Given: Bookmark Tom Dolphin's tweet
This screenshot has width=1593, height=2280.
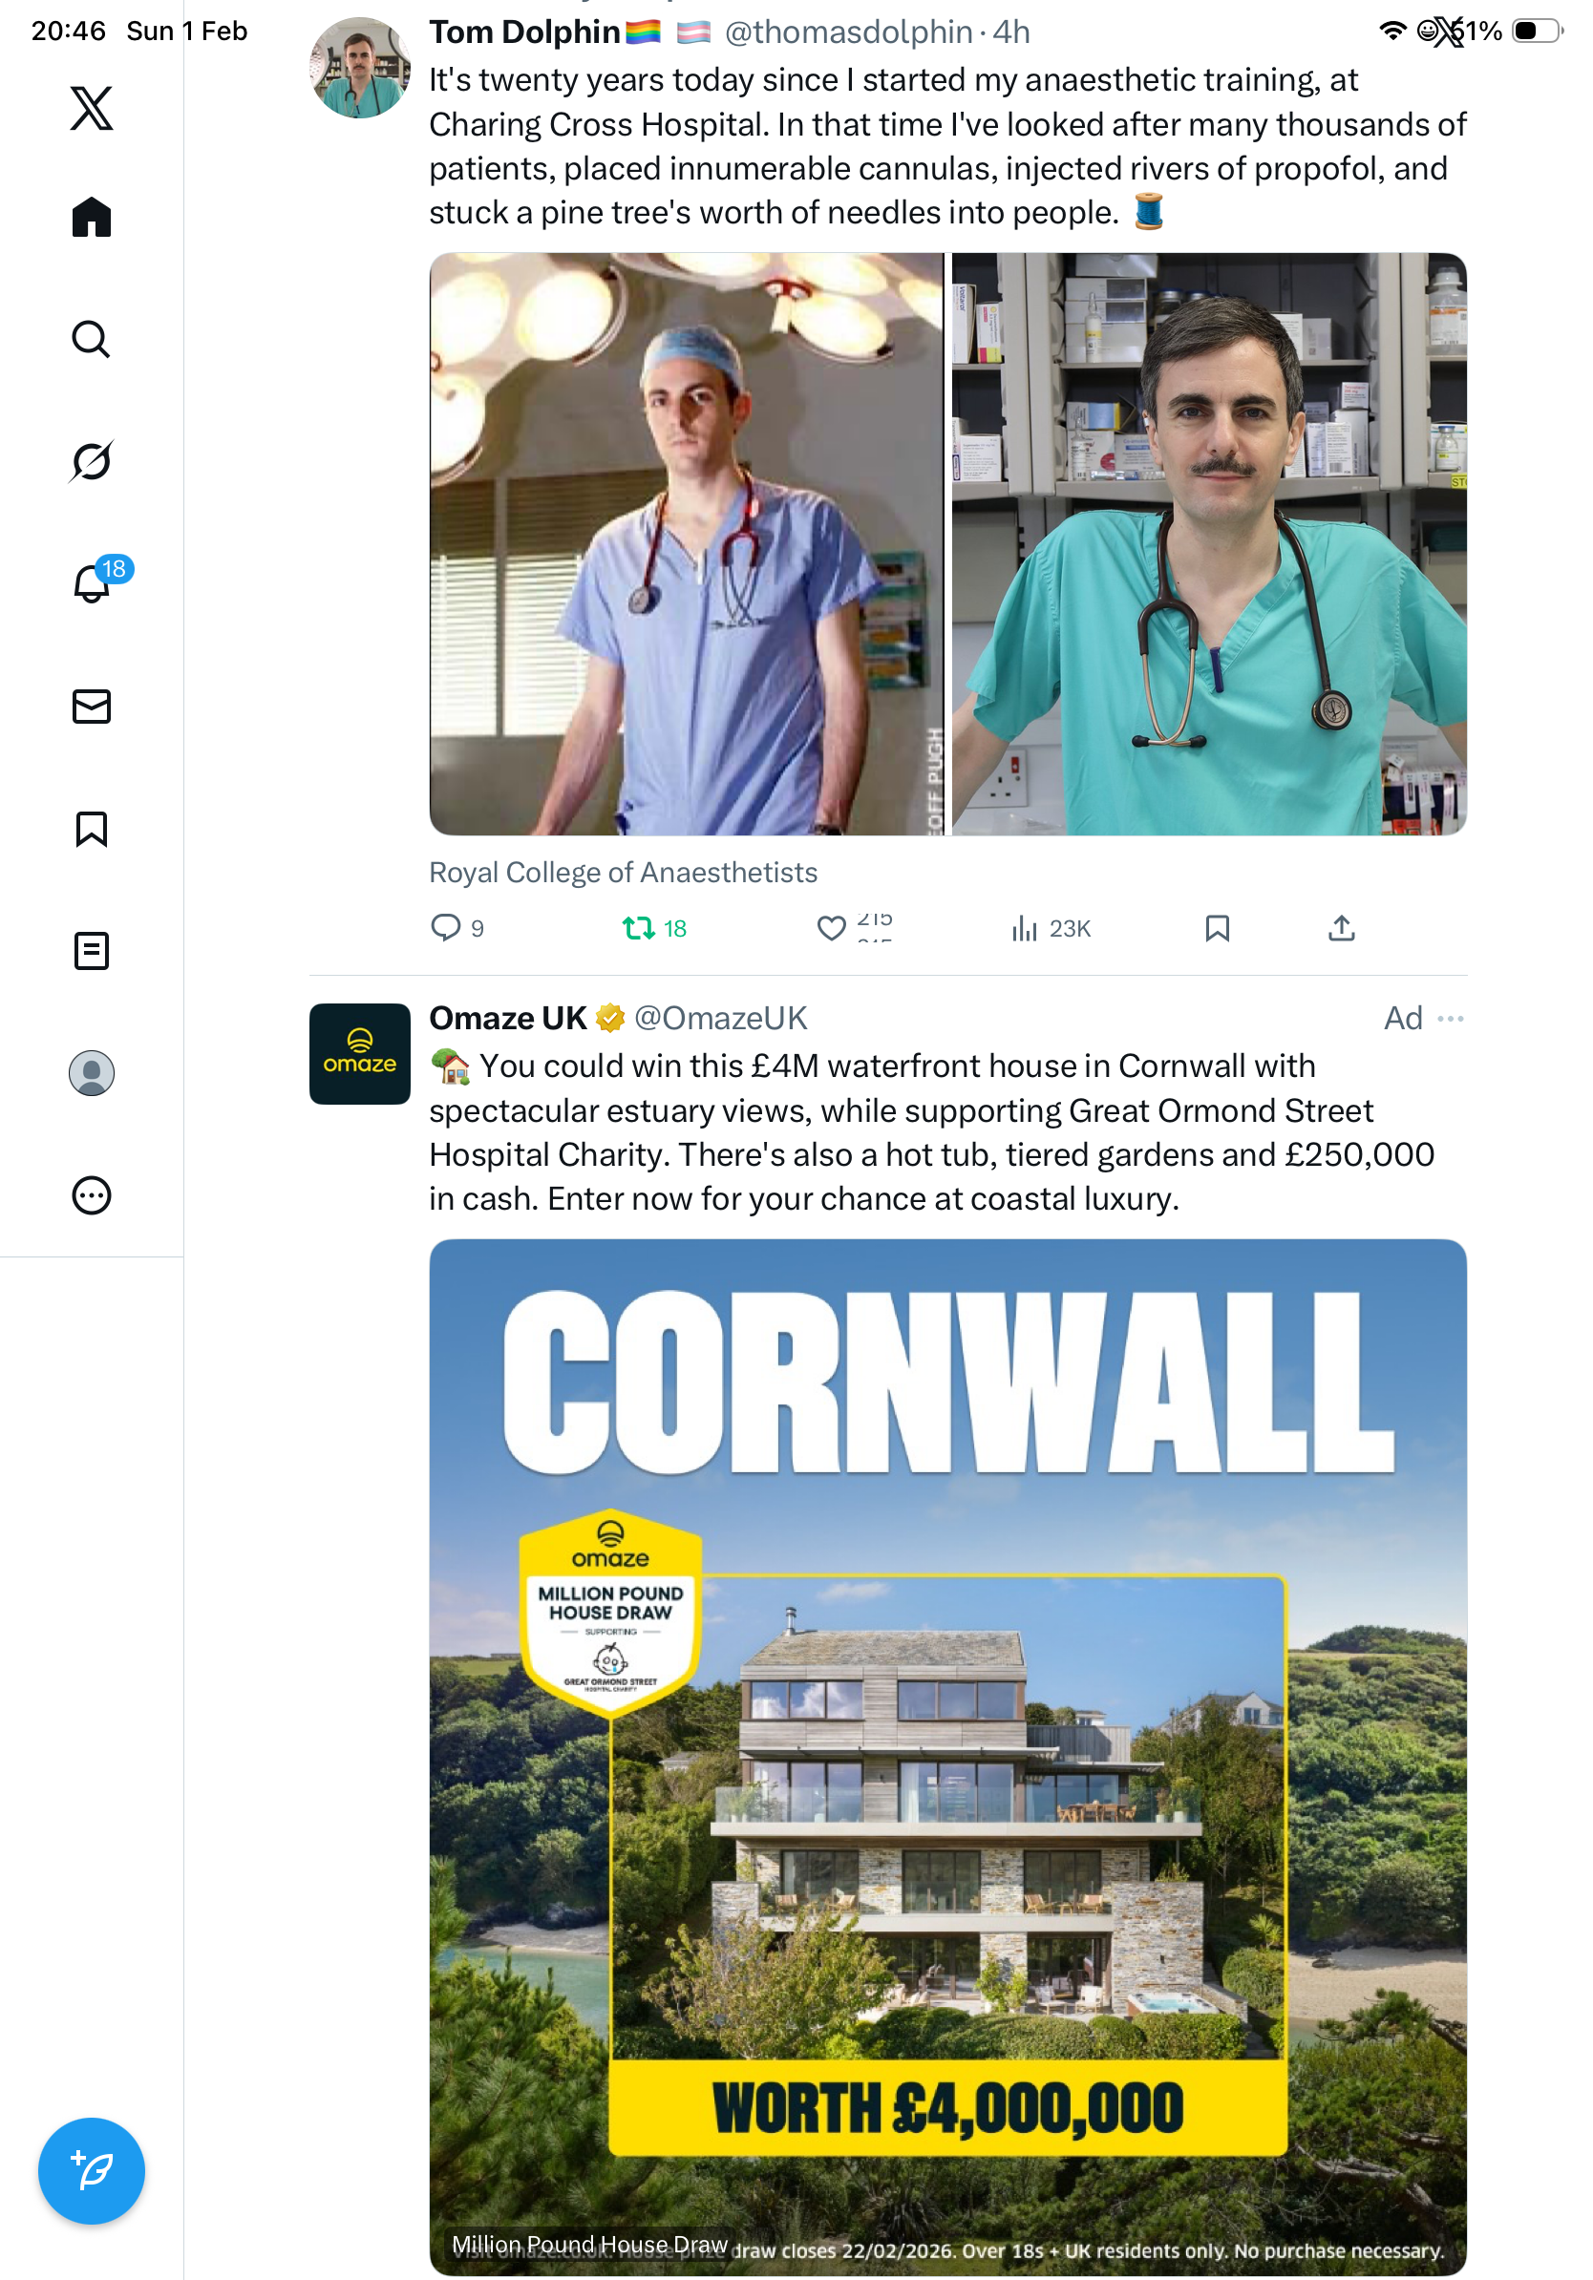Looking at the screenshot, I should coord(1218,927).
